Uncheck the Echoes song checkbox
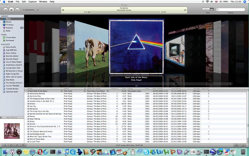 coord(28,104)
